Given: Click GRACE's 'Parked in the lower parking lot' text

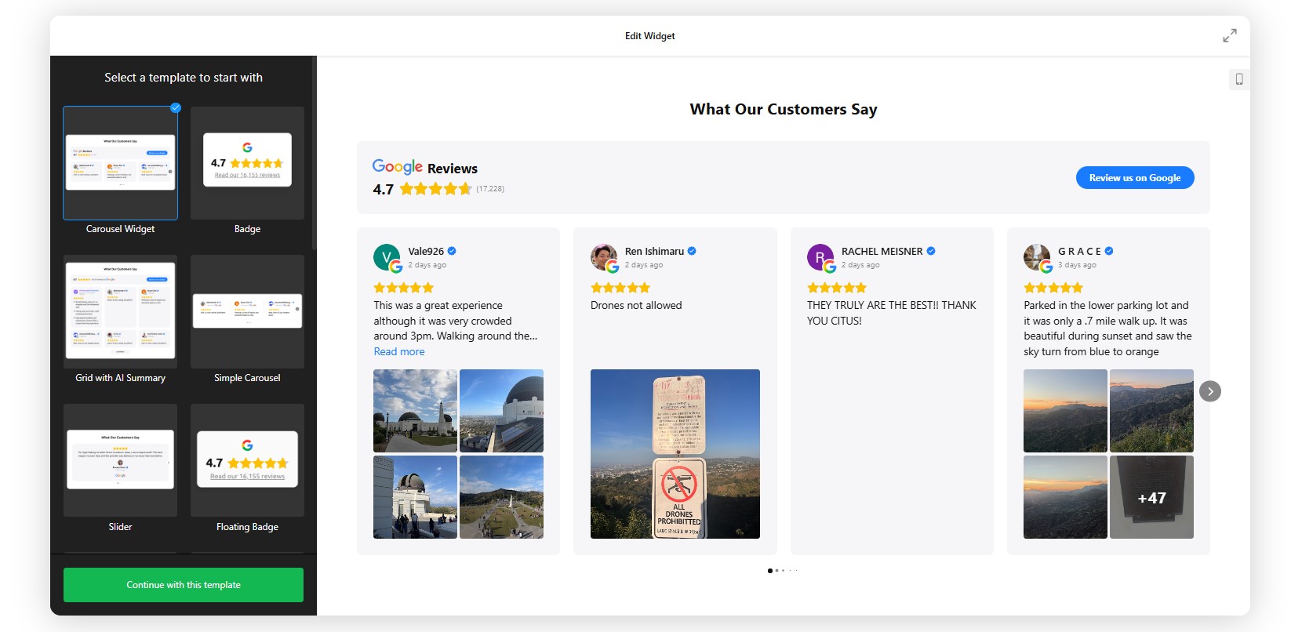Looking at the screenshot, I should (x=1107, y=329).
